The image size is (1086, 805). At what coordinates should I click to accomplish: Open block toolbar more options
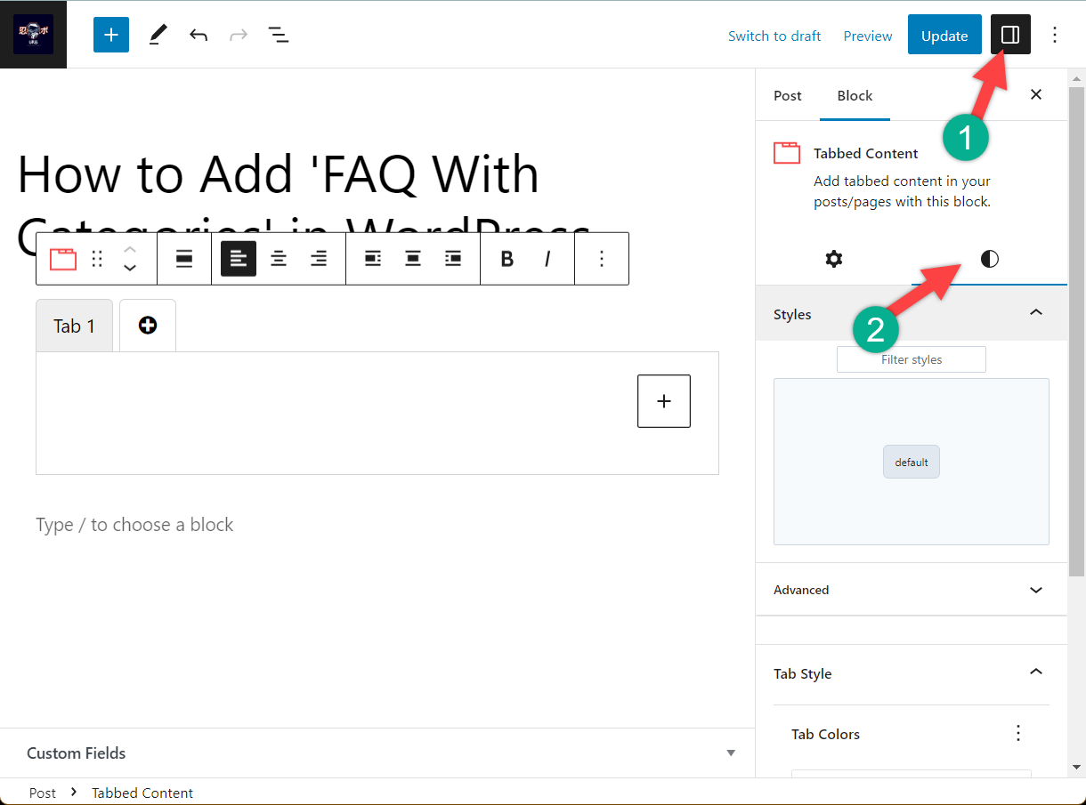point(602,259)
